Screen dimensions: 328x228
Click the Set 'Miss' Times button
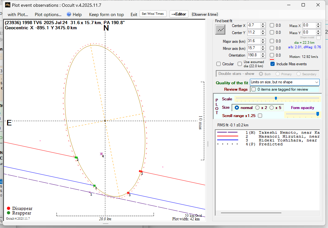pyautogui.click(x=153, y=14)
